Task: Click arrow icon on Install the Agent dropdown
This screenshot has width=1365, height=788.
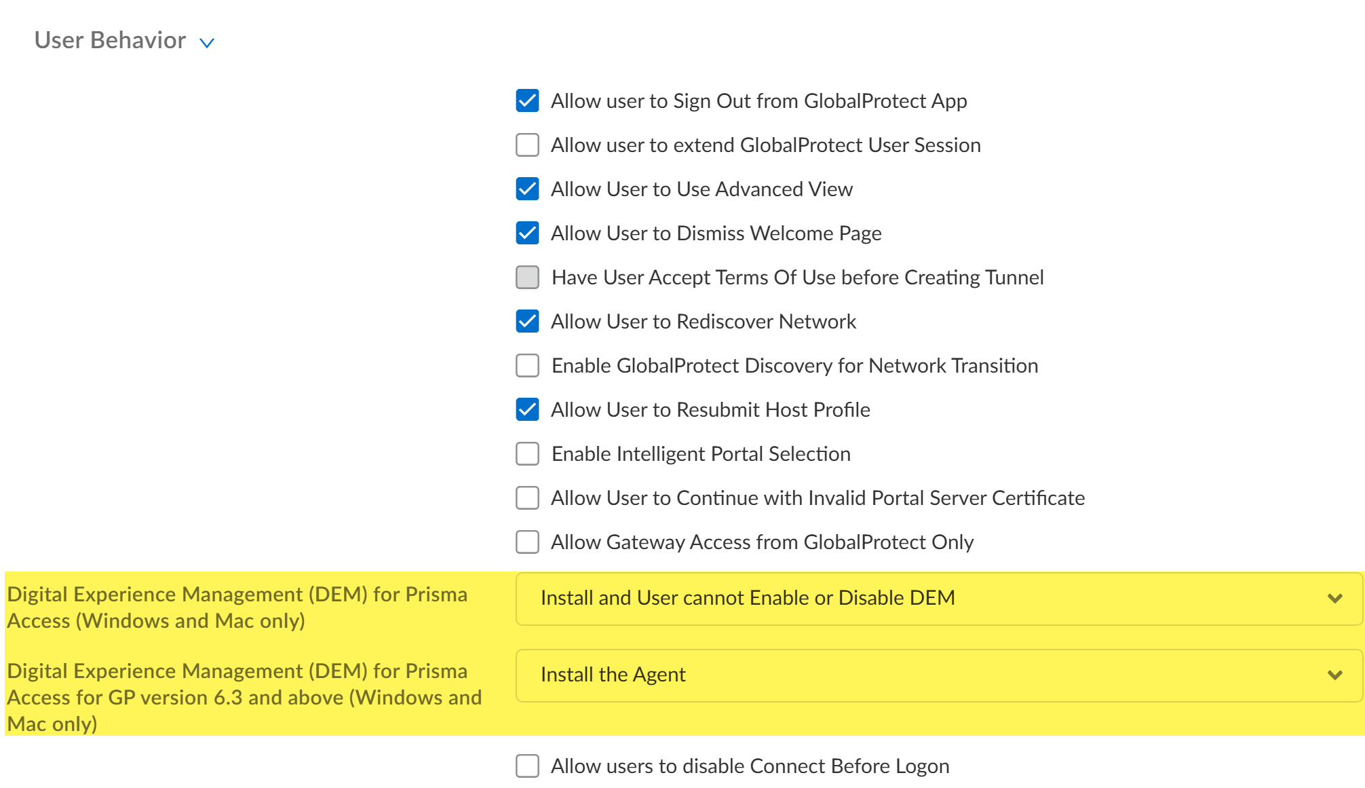Action: click(1334, 675)
